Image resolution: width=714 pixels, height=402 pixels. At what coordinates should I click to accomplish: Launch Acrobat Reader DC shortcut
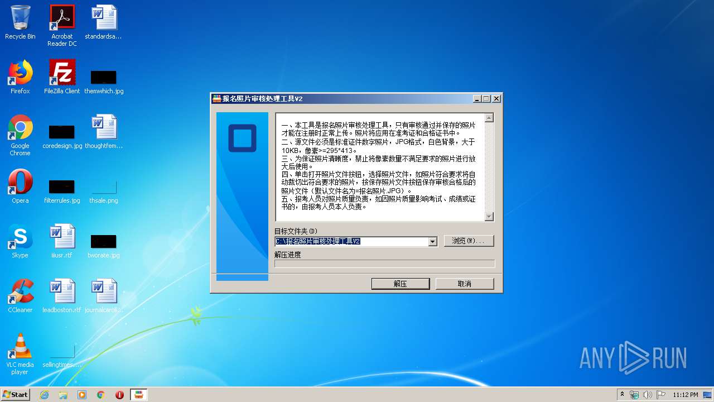pos(62,26)
